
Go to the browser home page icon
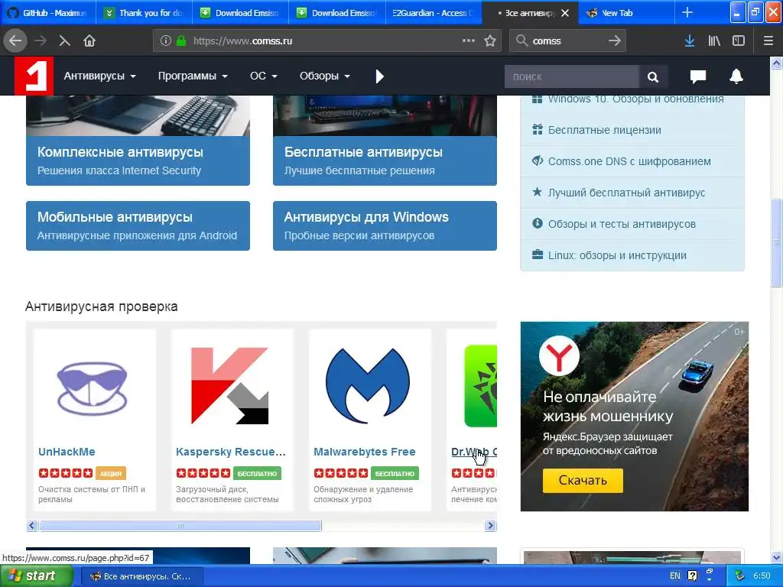(89, 41)
